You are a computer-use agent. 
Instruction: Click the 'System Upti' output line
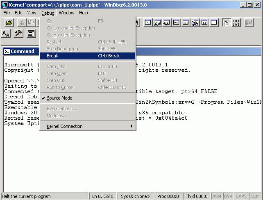click(22, 123)
